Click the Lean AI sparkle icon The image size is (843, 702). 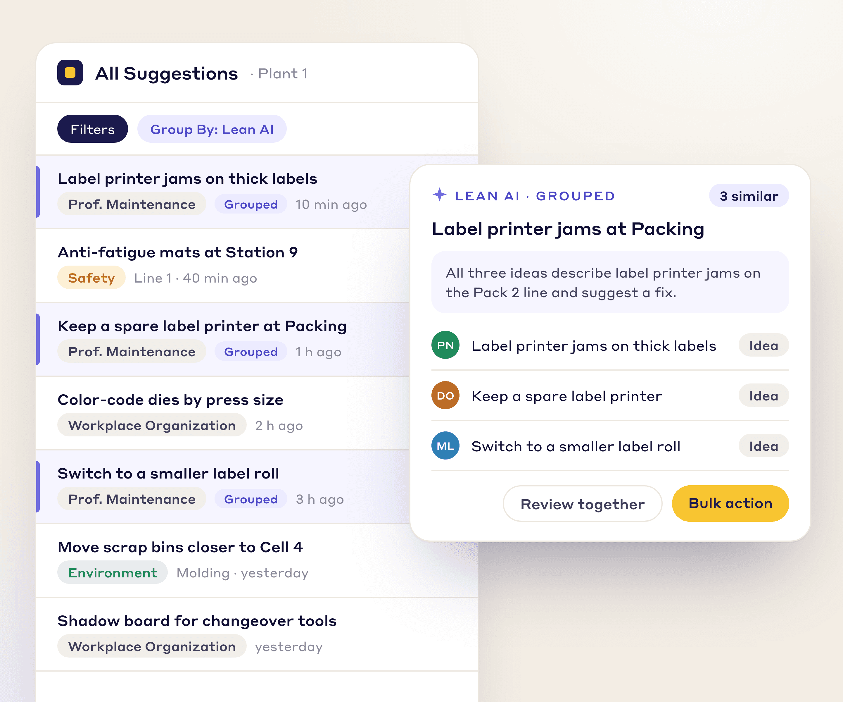click(440, 195)
